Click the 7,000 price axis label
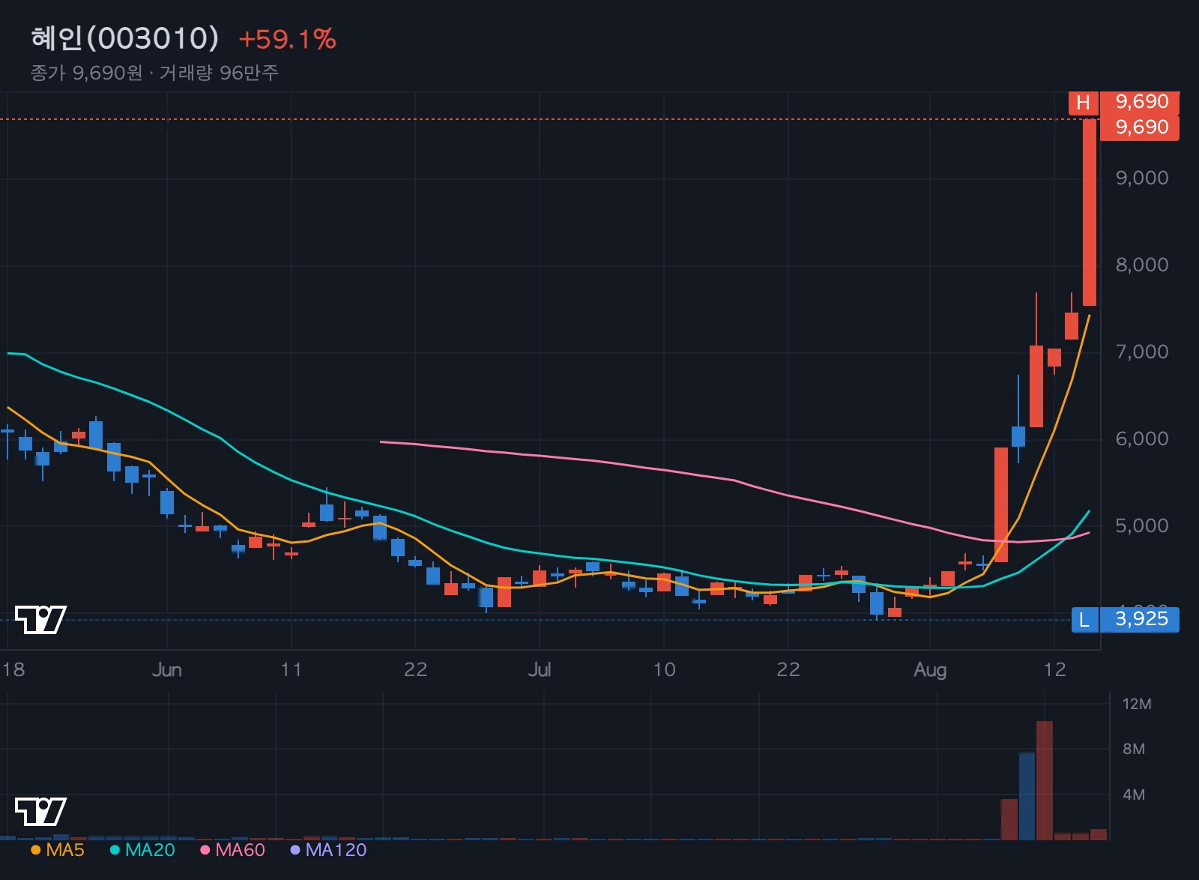Screen dimensions: 1199x880 1141,352
